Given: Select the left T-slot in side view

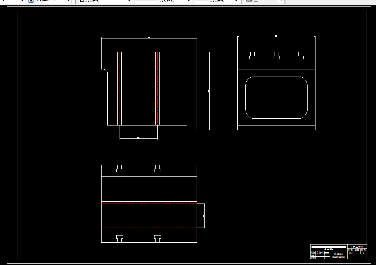Looking at the screenshot, I should coord(252,55).
